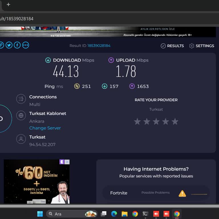Share result on Facebook
This screenshot has width=219, height=219.
(x=17, y=45)
